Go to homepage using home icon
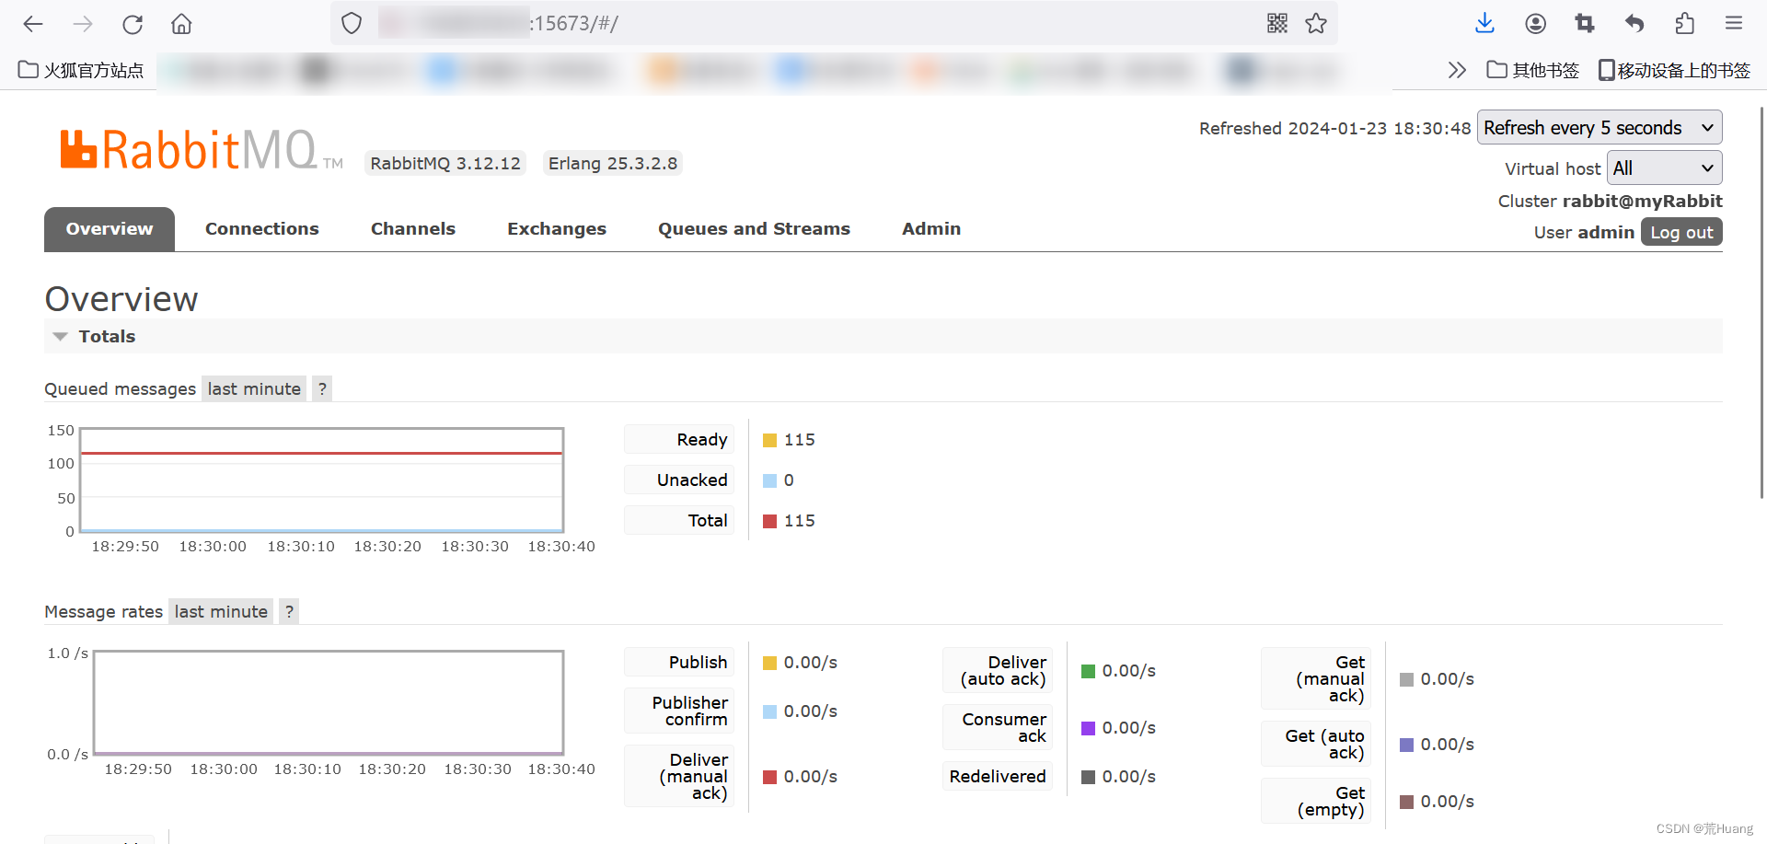This screenshot has height=844, width=1767. click(x=180, y=23)
